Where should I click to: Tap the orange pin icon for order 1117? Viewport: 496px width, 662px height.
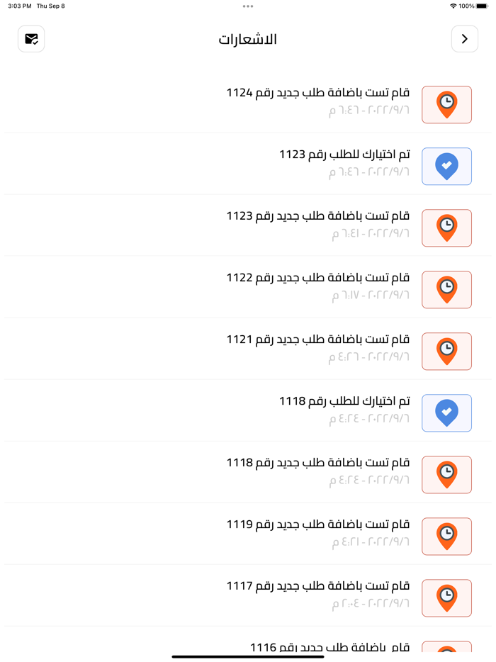tap(446, 598)
